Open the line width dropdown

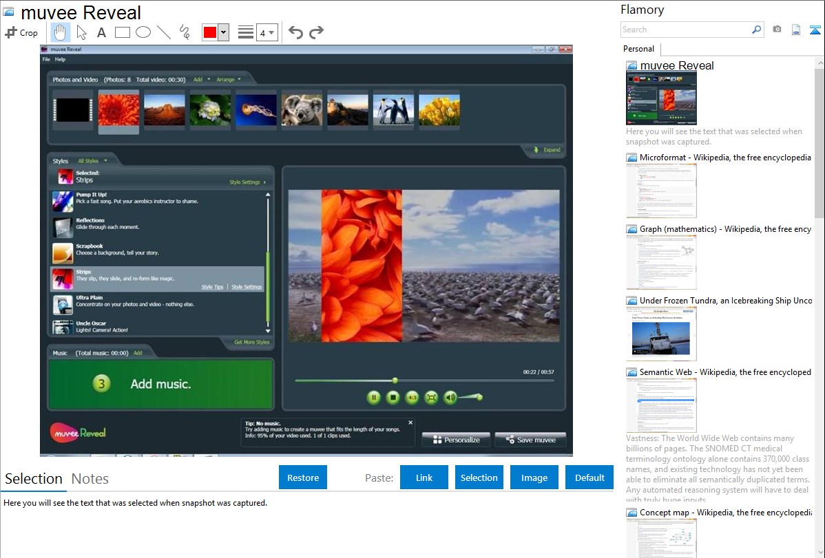tap(267, 32)
